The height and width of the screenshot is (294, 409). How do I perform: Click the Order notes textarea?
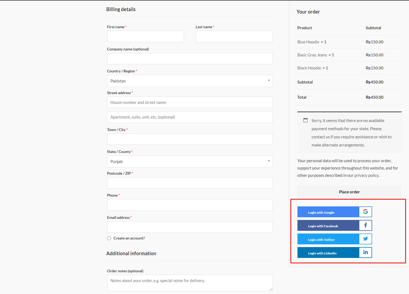point(190,283)
